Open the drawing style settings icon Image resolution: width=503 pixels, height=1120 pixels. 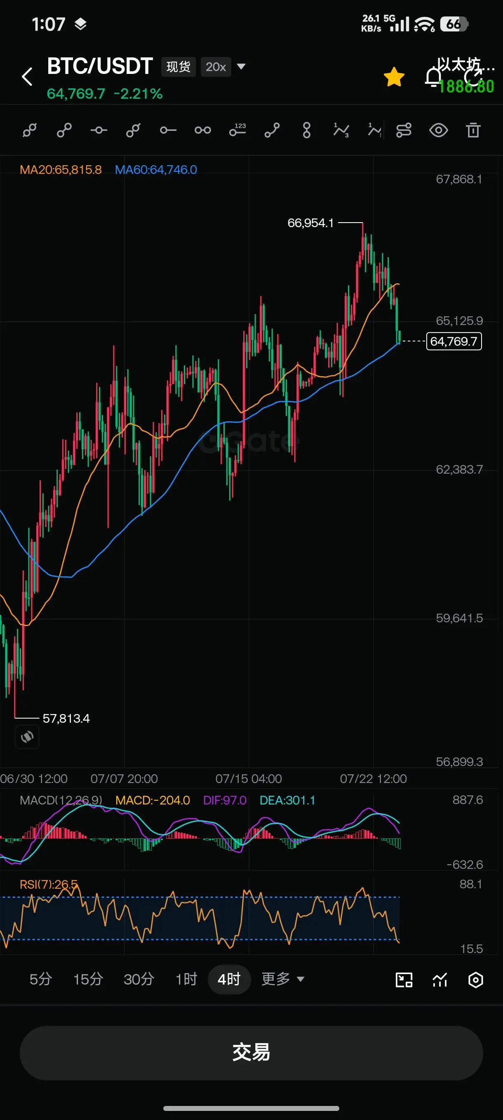pyautogui.click(x=404, y=130)
